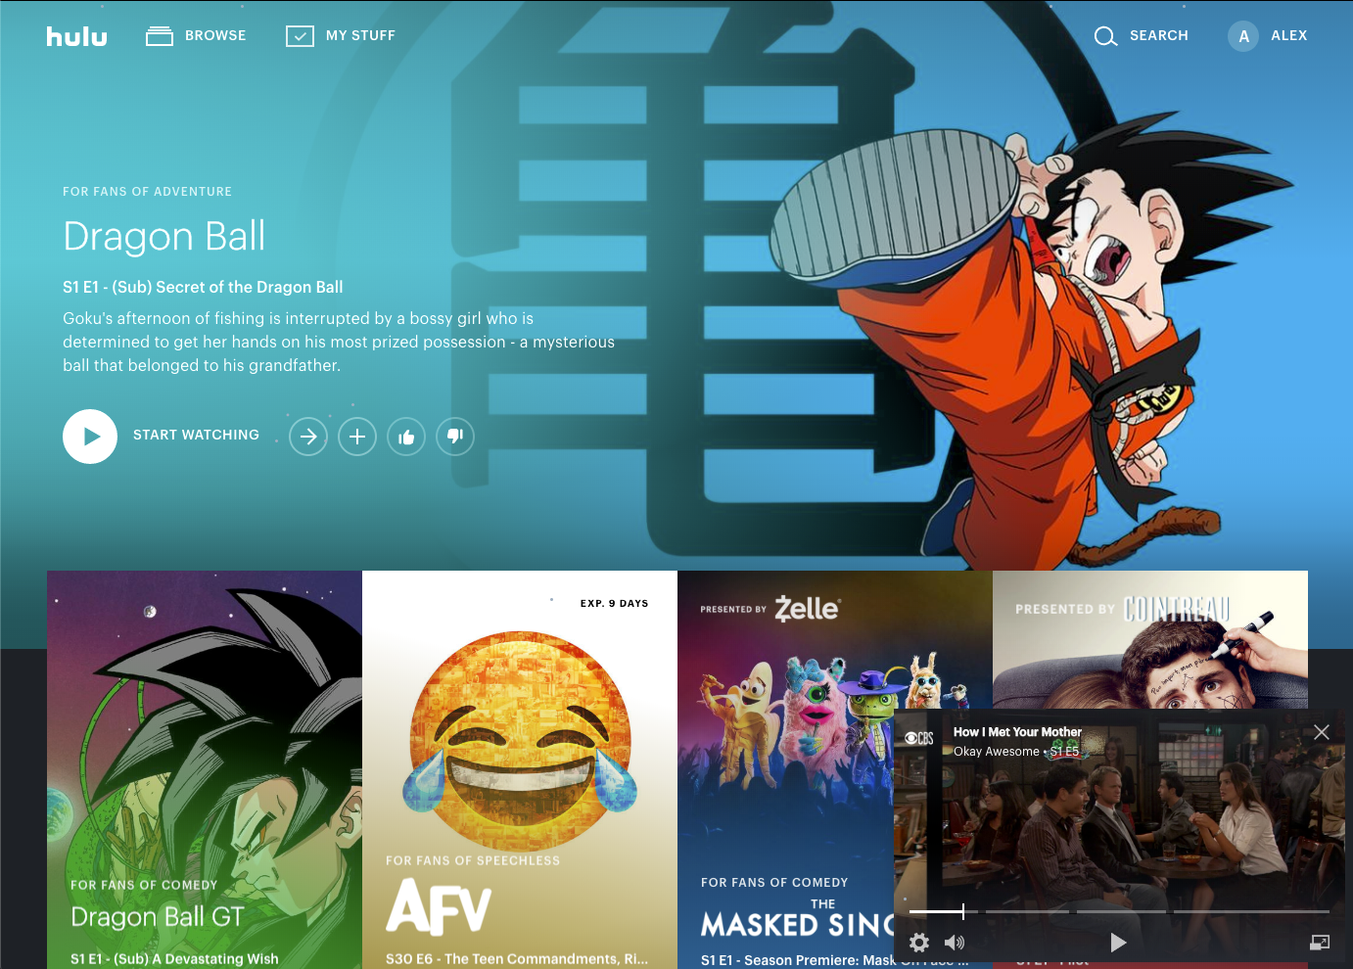Open My Stuff
This screenshot has height=969, width=1353.
[x=341, y=35]
